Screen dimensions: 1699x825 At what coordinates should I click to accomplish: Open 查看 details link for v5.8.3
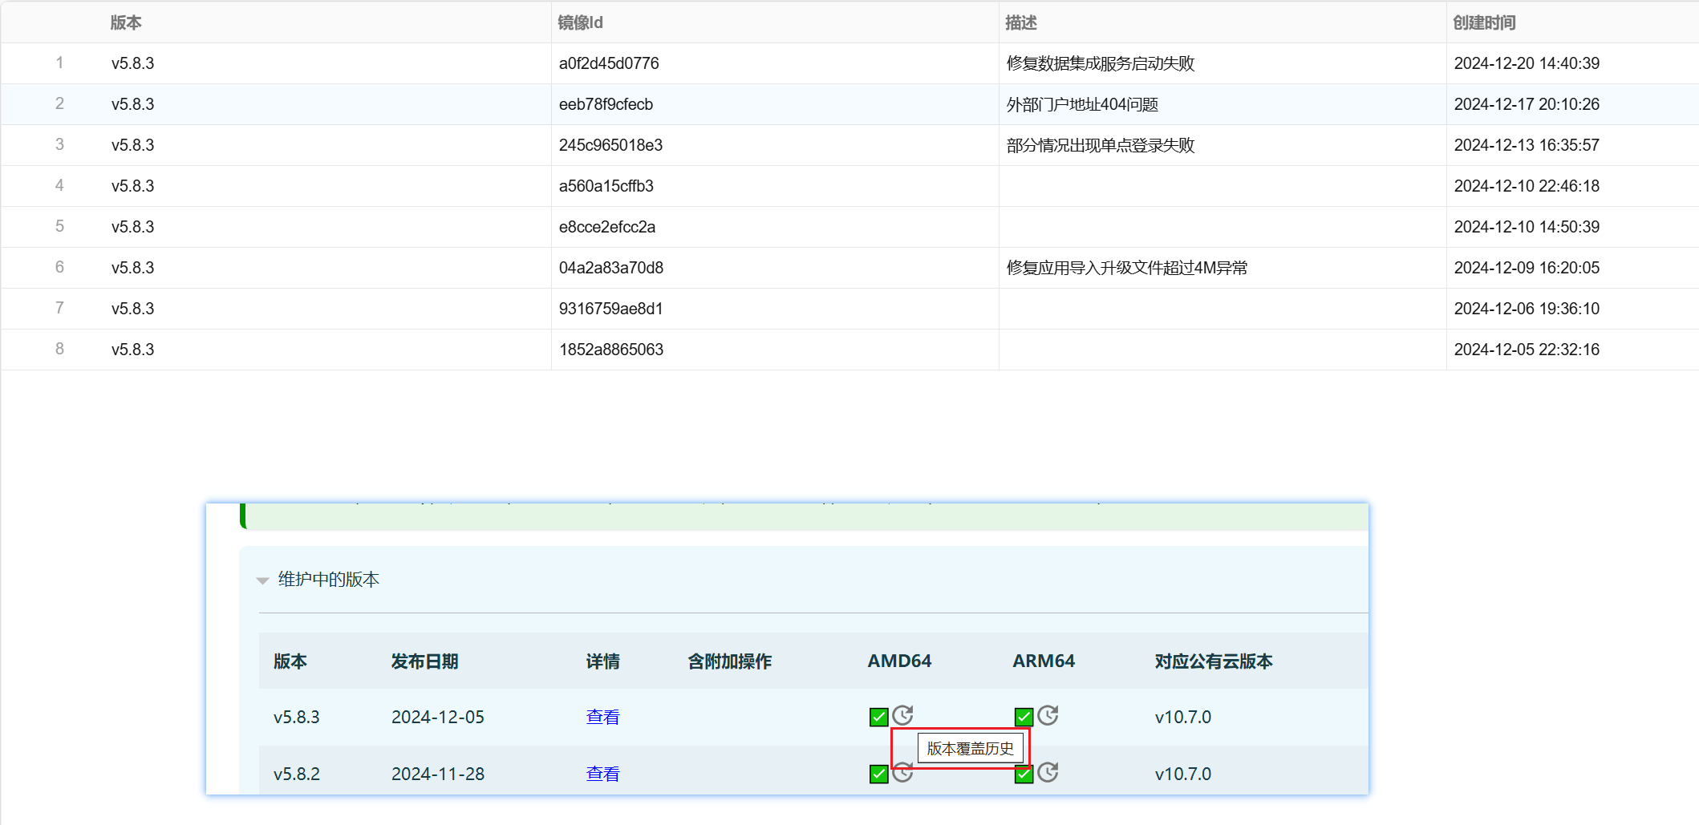coord(602,717)
